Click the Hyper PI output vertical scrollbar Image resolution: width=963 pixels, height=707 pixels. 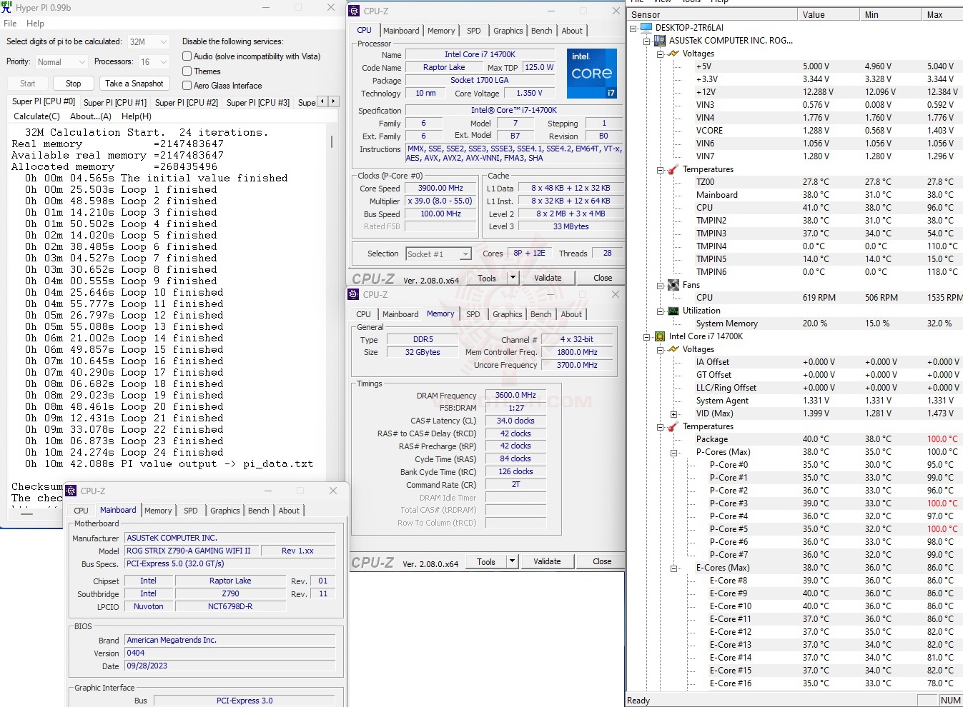332,142
